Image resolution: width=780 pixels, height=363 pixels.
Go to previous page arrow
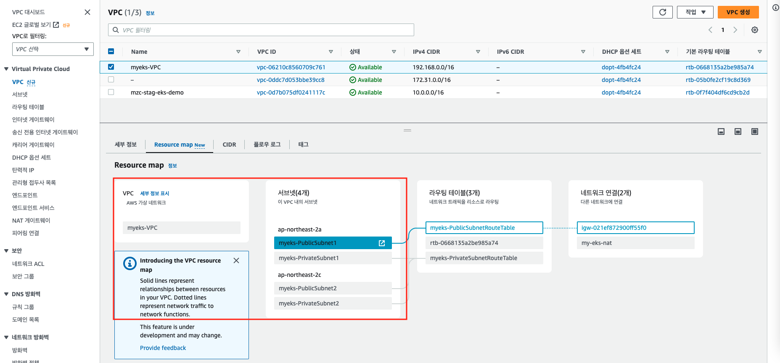710,30
